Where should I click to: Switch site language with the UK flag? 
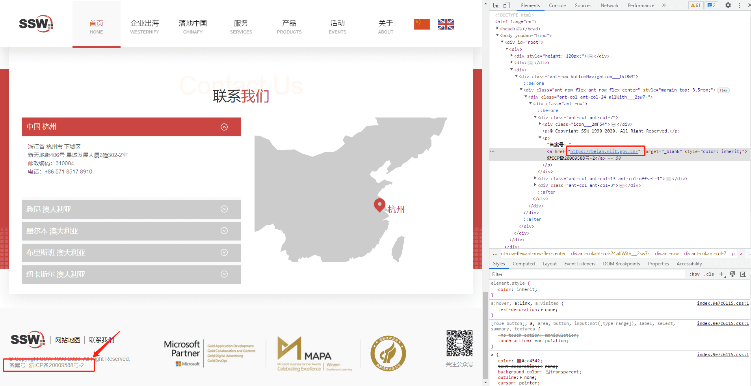click(x=446, y=24)
